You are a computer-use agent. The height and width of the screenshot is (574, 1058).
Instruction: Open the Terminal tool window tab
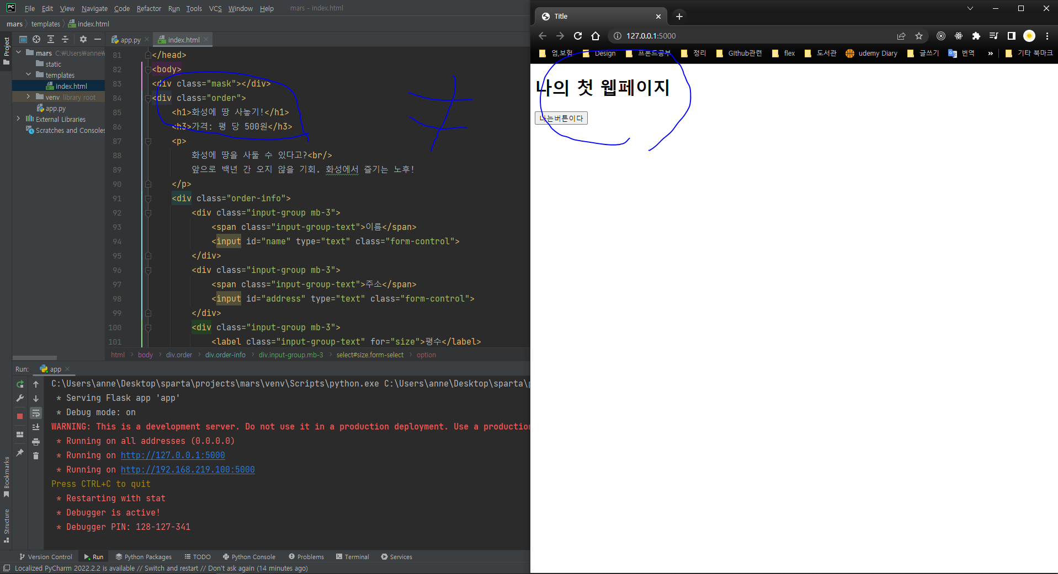tap(352, 557)
